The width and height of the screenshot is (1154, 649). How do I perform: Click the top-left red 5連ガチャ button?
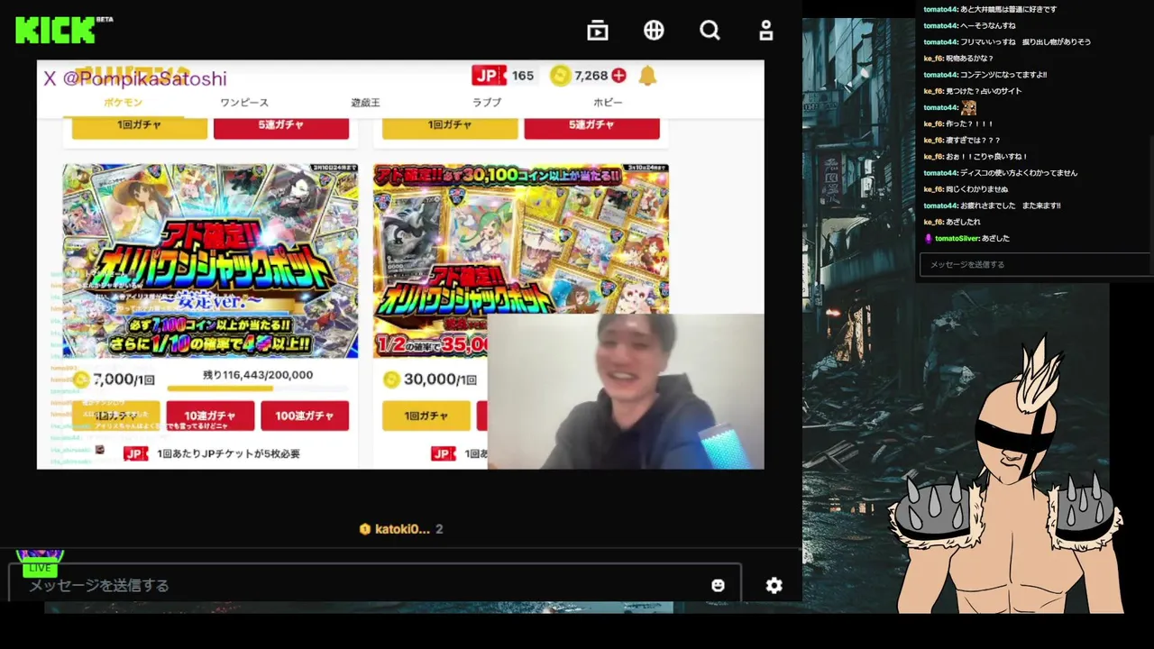click(281, 127)
